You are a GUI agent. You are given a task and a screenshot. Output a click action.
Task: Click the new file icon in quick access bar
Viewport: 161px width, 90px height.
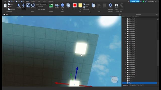[x=9, y=1]
